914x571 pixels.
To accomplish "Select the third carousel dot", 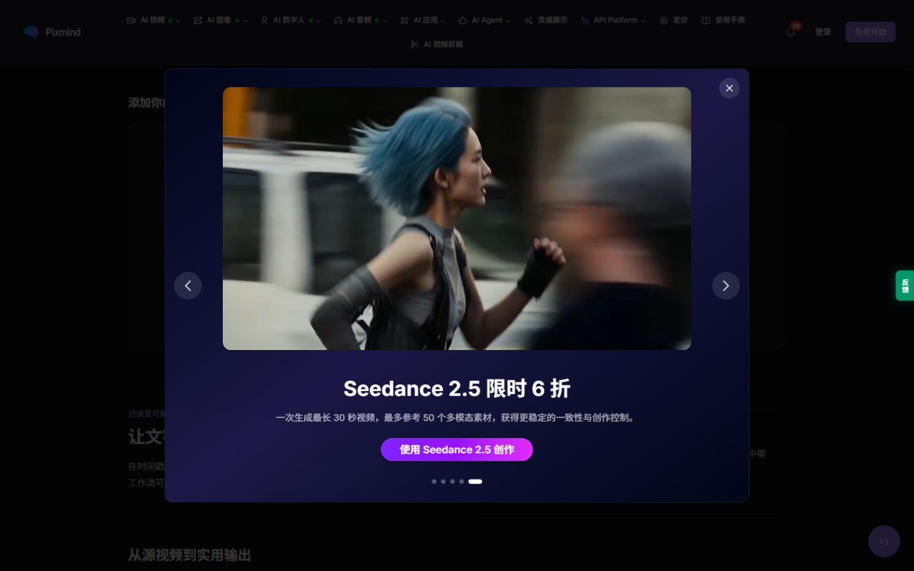I will [452, 481].
